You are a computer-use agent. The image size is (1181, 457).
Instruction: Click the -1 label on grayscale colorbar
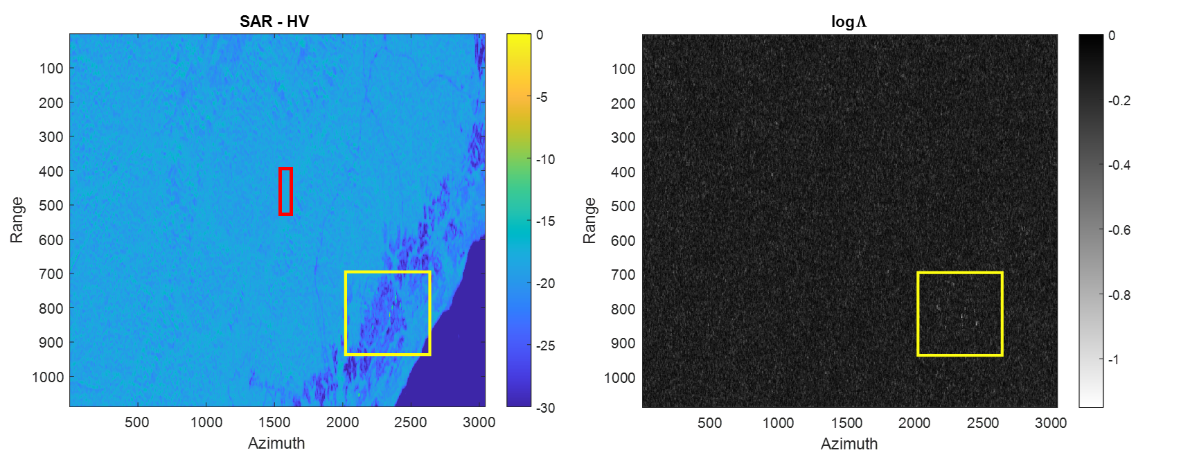(x=1114, y=359)
